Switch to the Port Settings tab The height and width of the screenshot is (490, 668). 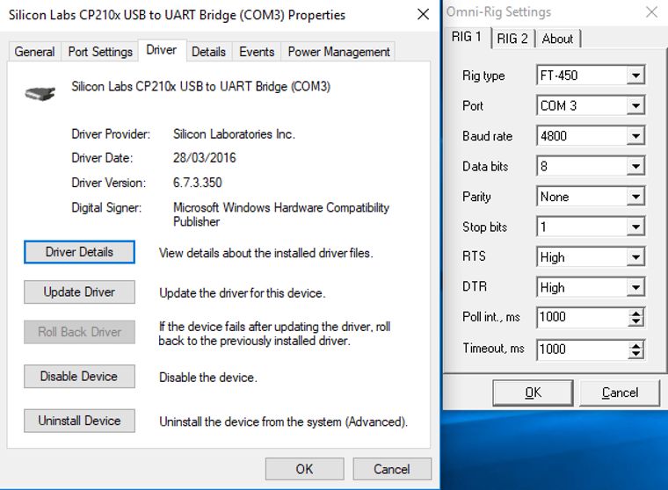click(x=100, y=52)
